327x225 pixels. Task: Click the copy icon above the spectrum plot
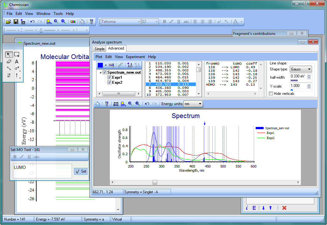97,104
